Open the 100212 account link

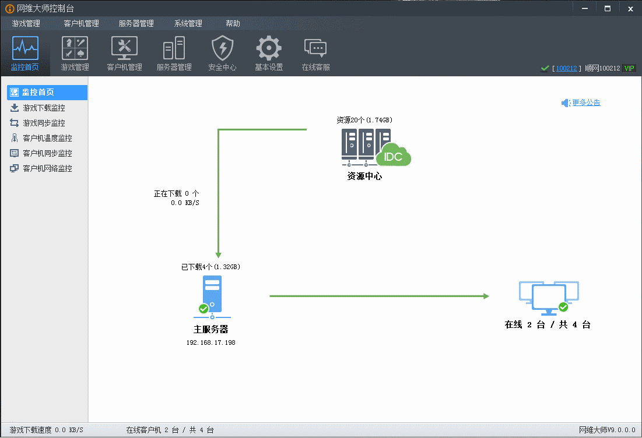point(566,68)
